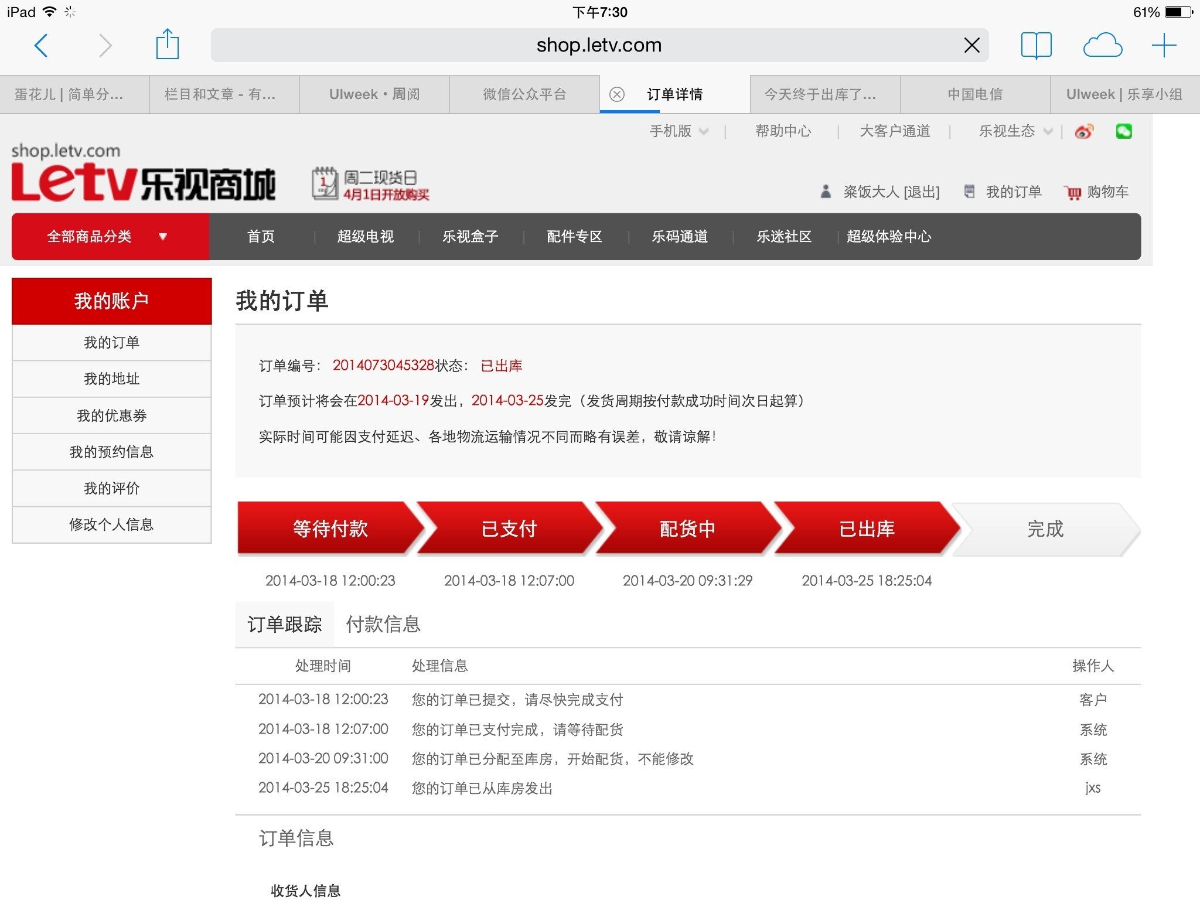Switch to 付款信息 tab
1200x900 pixels.
tap(383, 625)
